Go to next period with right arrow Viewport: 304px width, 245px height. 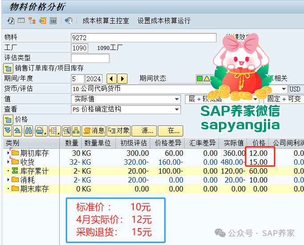[x=122, y=79]
